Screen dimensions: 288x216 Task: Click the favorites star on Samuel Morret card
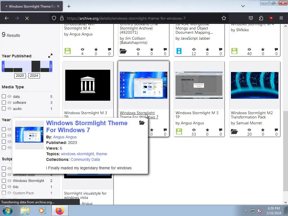[x=263, y=130]
